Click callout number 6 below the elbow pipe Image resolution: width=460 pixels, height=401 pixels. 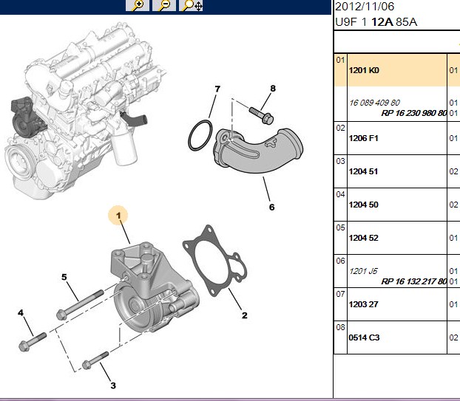pyautogui.click(x=271, y=207)
